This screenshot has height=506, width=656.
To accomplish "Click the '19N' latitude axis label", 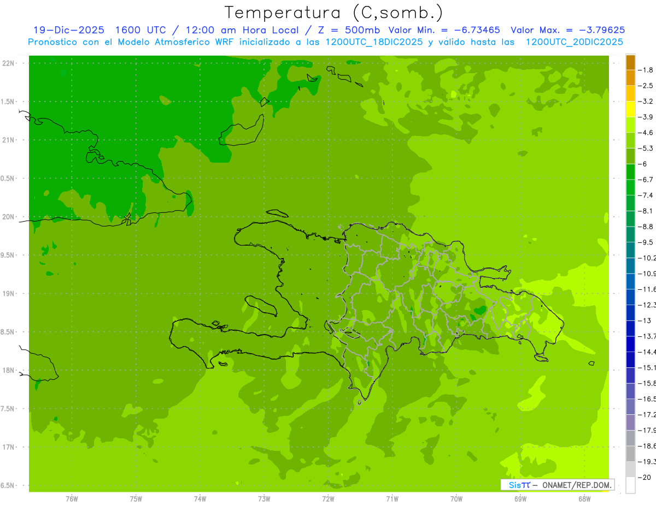I will pos(8,294).
